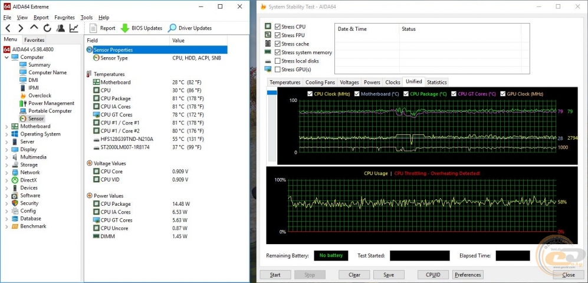
Task: Collapse the Computer tree node
Action: pos(6,57)
